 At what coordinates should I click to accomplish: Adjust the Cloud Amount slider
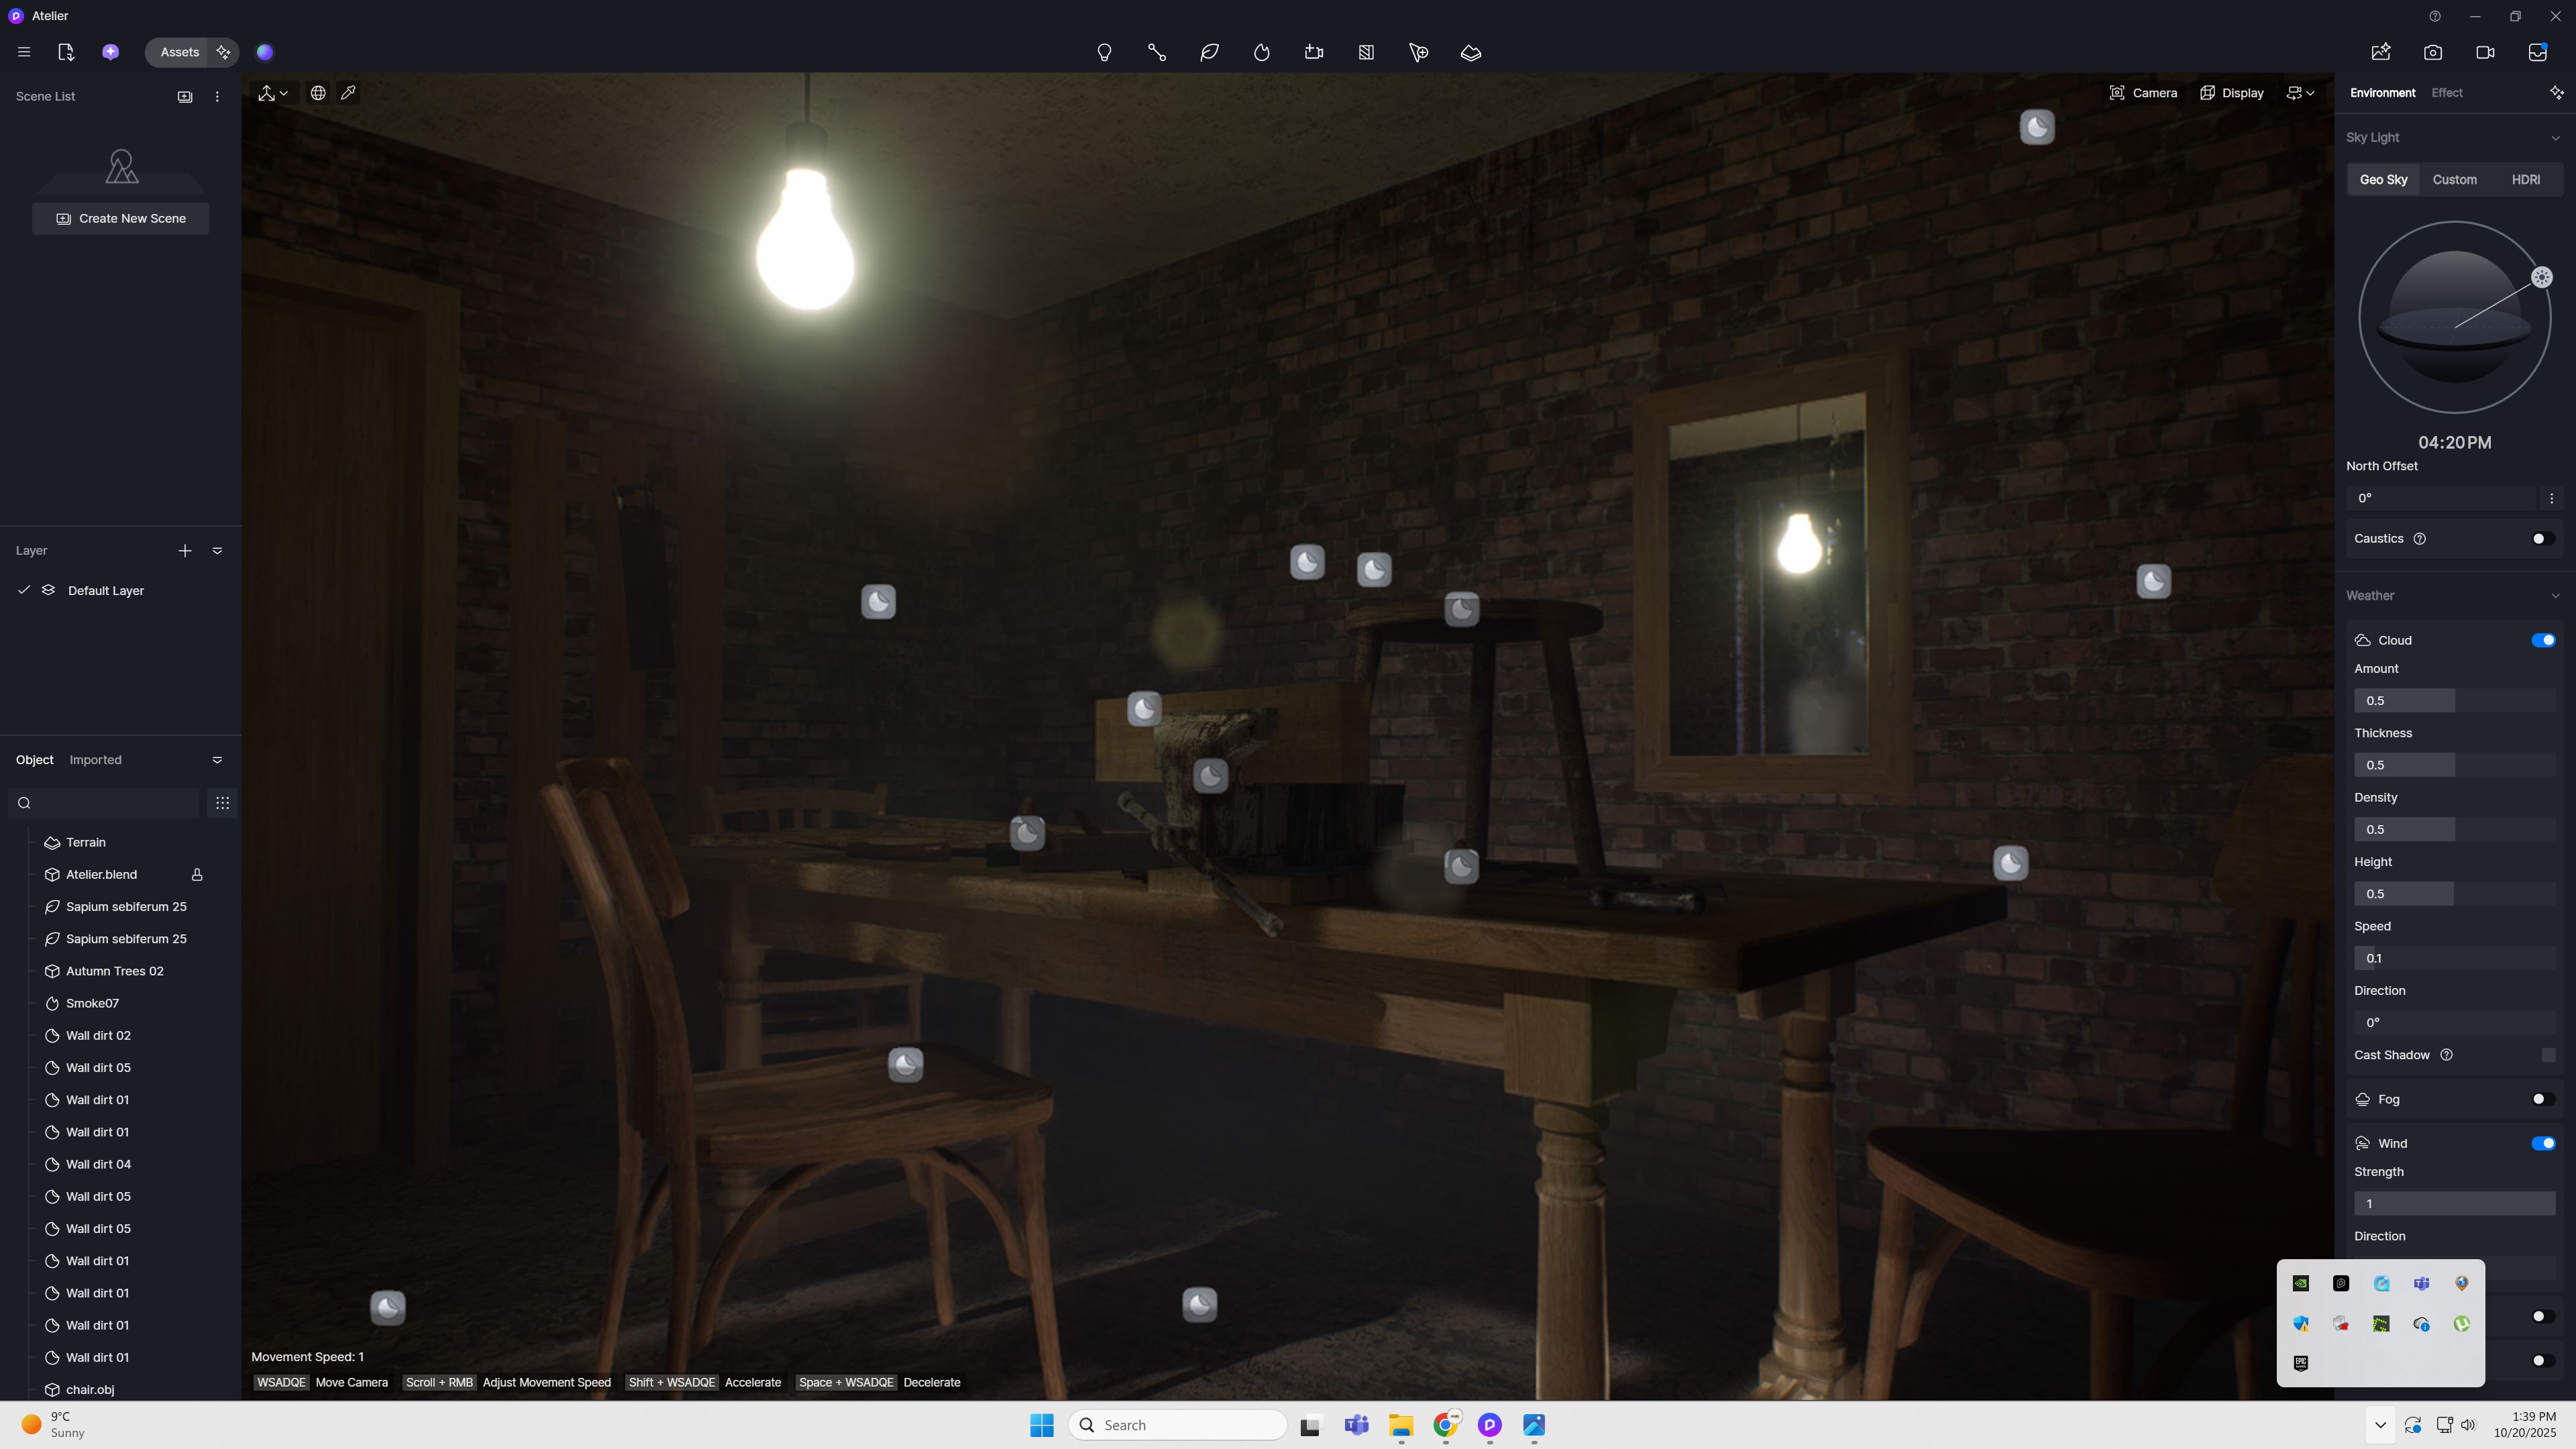(2454, 700)
